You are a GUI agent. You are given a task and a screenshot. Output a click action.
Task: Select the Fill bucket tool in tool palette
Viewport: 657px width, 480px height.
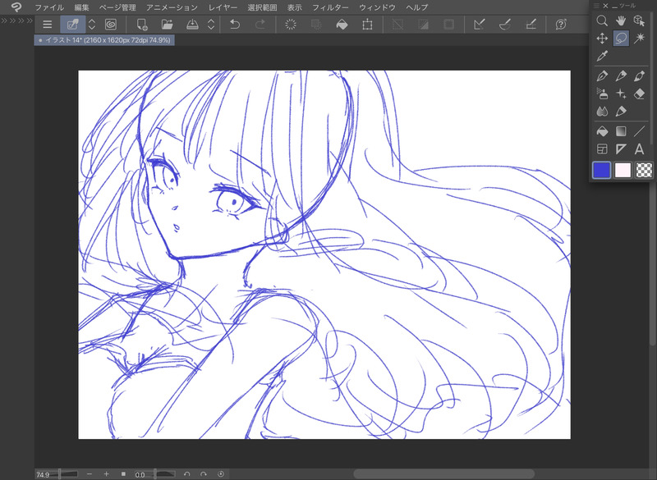coord(602,131)
